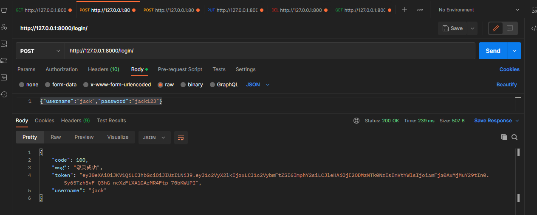Open the request Tests tab
The image size is (537, 215).
coord(219,69)
